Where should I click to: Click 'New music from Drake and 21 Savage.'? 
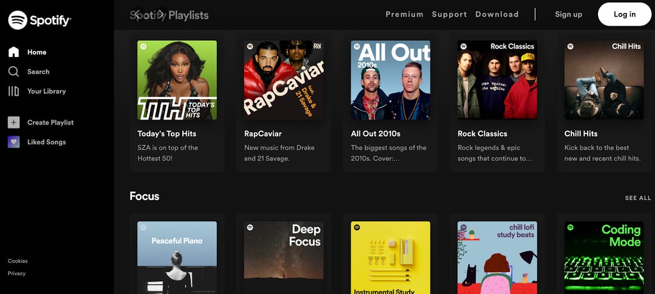[x=280, y=153]
